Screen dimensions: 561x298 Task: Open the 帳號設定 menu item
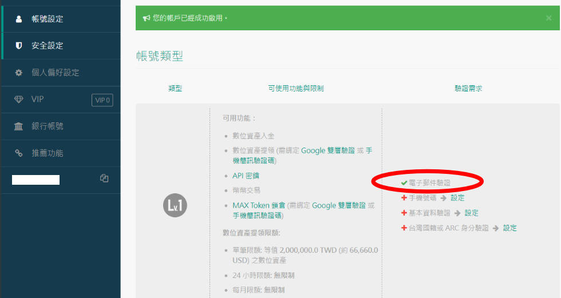[61, 19]
